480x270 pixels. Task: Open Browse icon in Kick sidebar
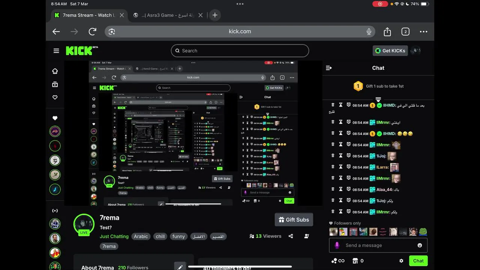click(x=55, y=84)
